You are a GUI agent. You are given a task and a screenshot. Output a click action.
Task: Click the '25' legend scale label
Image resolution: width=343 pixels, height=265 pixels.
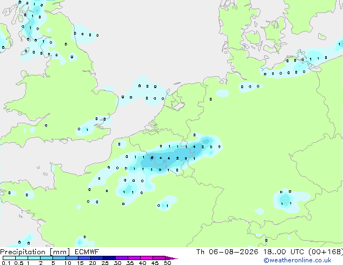coord(105,263)
